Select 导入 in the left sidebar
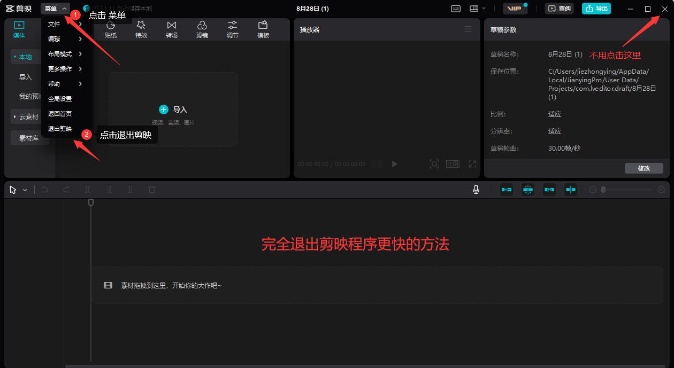674x368 pixels. pyautogui.click(x=26, y=77)
